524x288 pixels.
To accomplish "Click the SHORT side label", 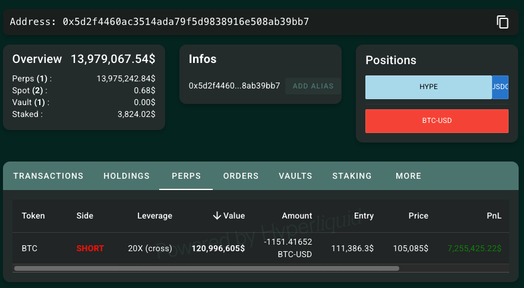I will coord(90,249).
